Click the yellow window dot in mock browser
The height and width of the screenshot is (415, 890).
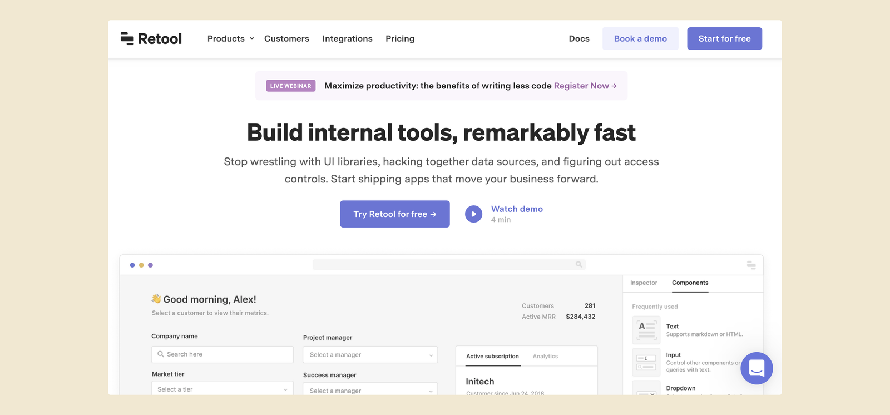coord(141,265)
